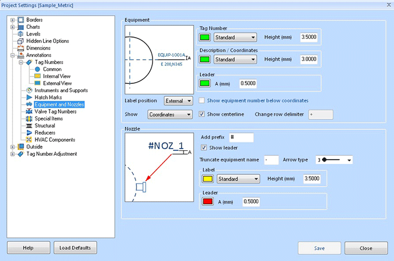This screenshot has width=394, height=261.
Task: Click the Charts grid icon
Action: (21, 27)
